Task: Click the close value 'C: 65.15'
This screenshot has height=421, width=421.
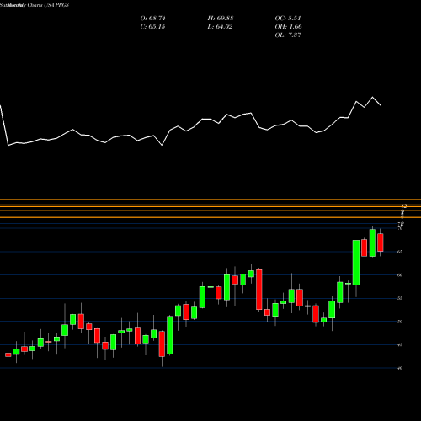Action: click(x=152, y=27)
